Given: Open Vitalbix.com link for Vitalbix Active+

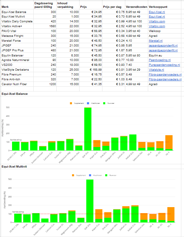Looking at the screenshot, I should coord(157,26).
